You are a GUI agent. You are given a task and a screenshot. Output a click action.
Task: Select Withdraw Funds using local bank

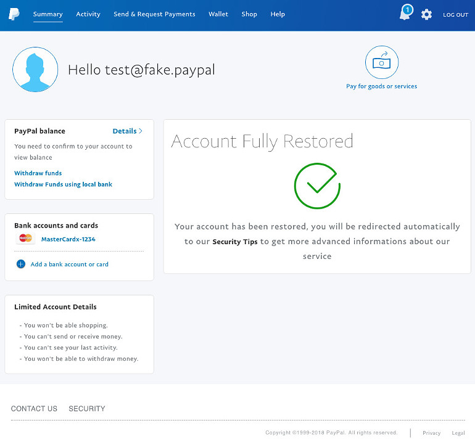(63, 184)
